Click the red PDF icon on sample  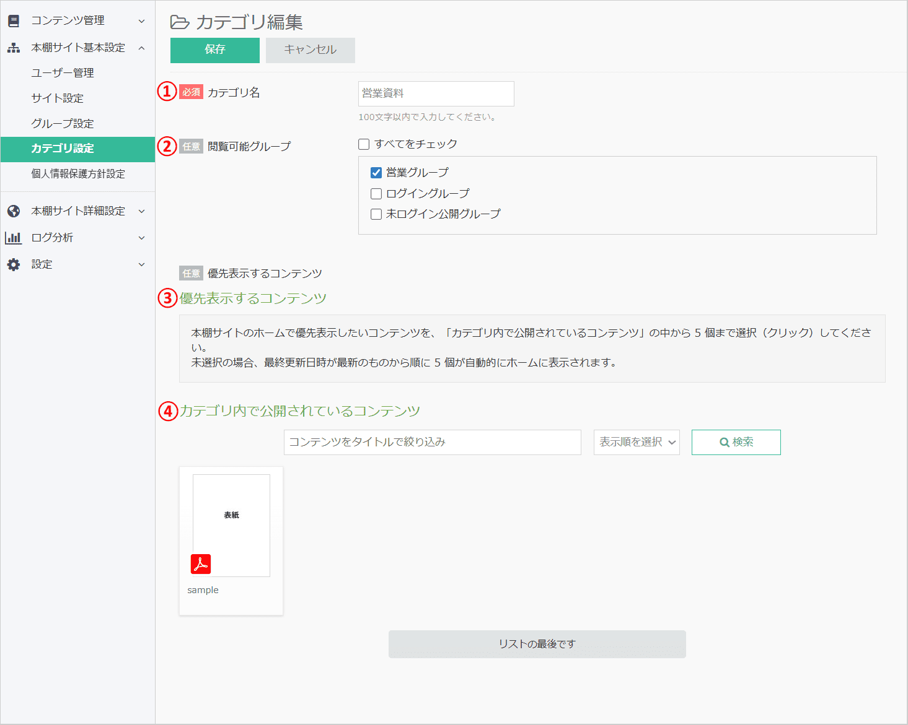coord(201,564)
